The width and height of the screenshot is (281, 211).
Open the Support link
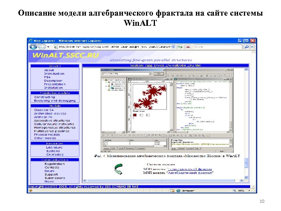51,174
